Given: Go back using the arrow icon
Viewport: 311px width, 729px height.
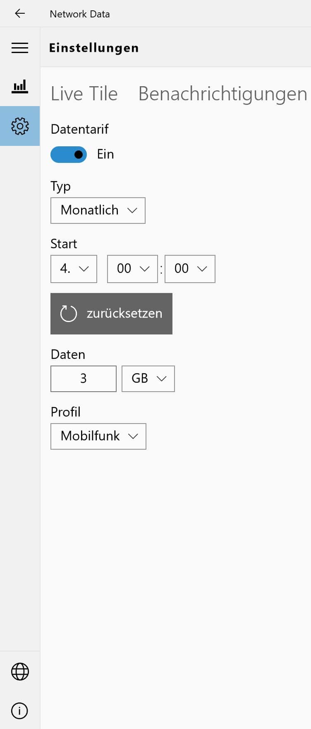Looking at the screenshot, I should tap(20, 14).
